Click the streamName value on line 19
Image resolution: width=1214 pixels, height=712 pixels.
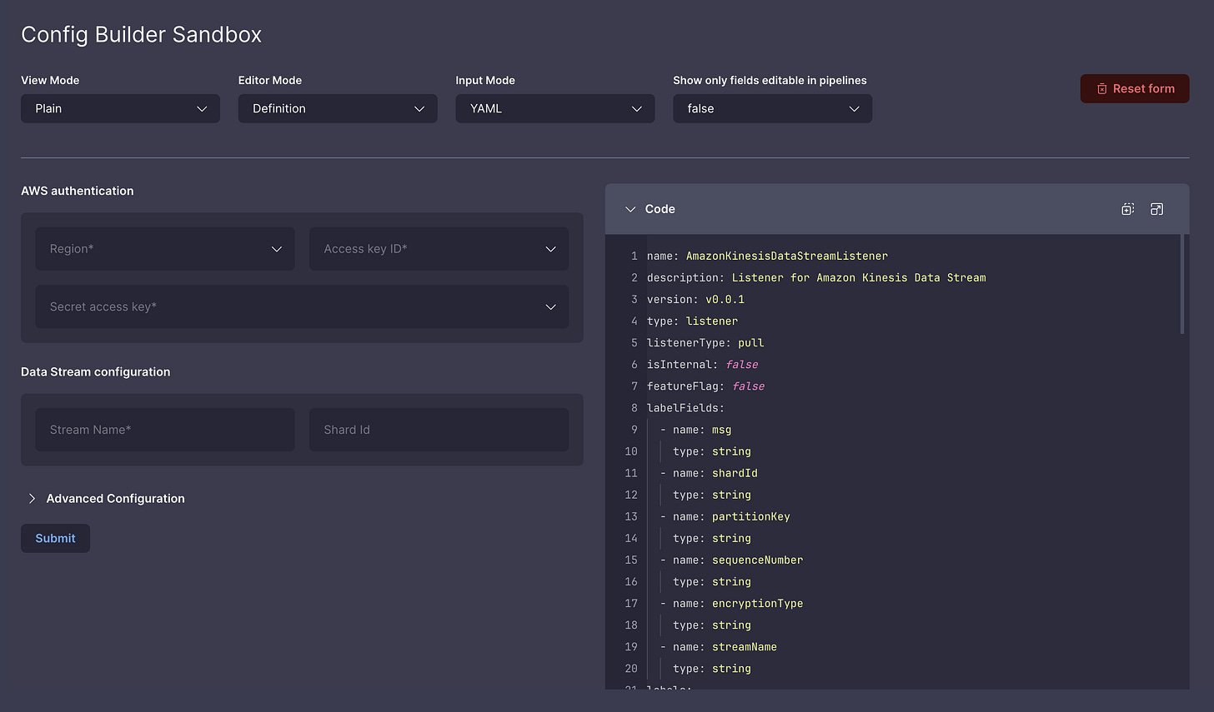coord(744,646)
